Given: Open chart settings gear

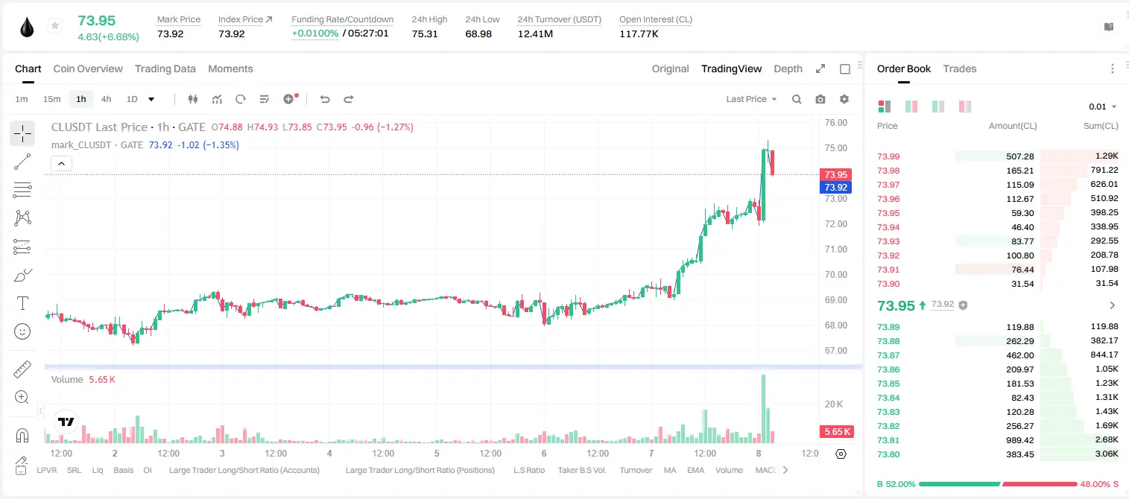Looking at the screenshot, I should (x=844, y=99).
